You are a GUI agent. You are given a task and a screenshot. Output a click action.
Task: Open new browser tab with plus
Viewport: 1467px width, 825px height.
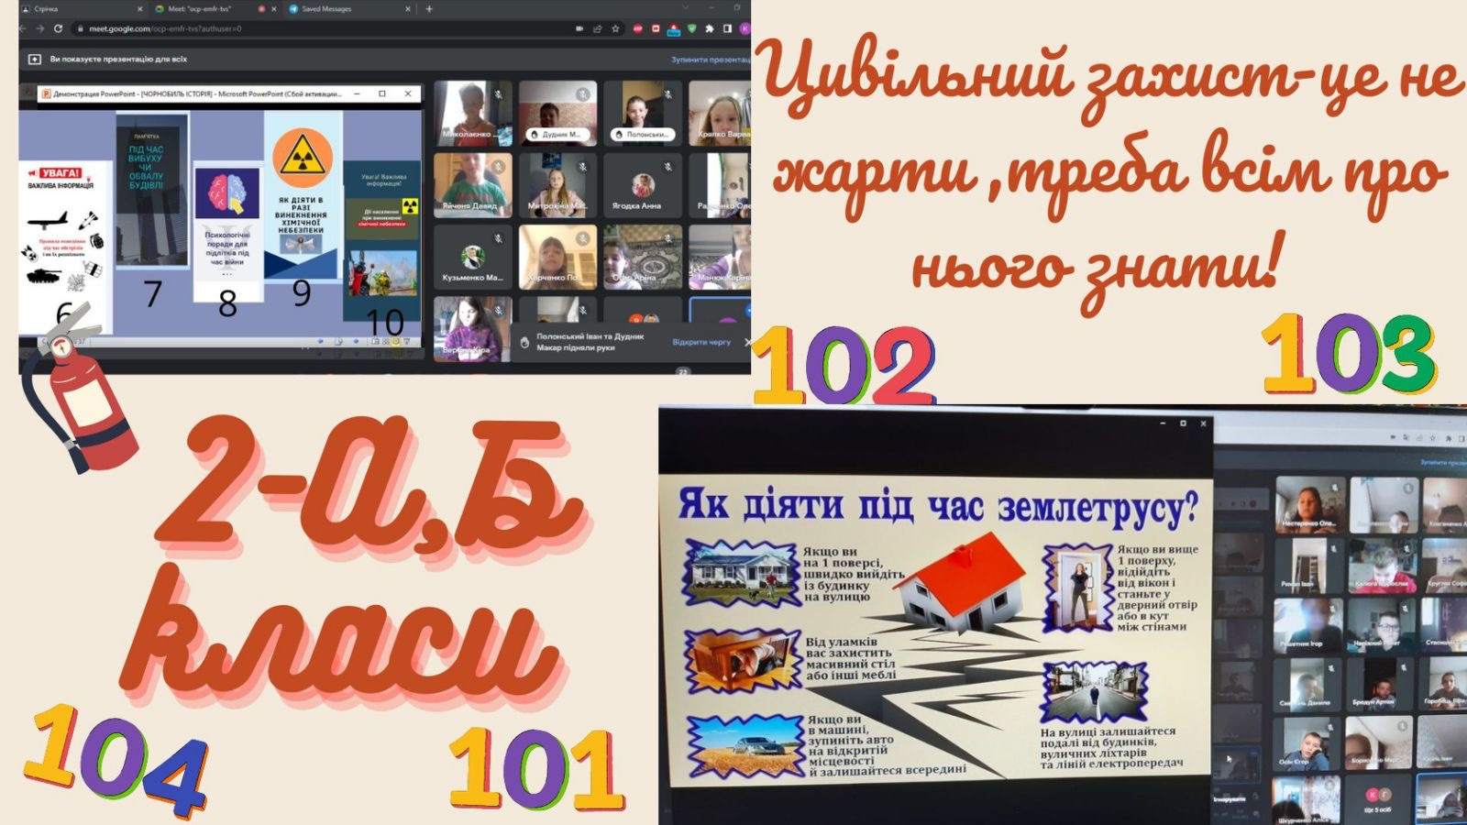429,9
